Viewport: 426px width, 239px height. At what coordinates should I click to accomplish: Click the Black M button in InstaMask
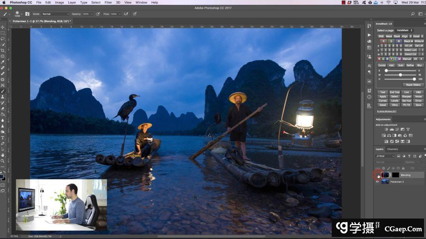(408, 41)
